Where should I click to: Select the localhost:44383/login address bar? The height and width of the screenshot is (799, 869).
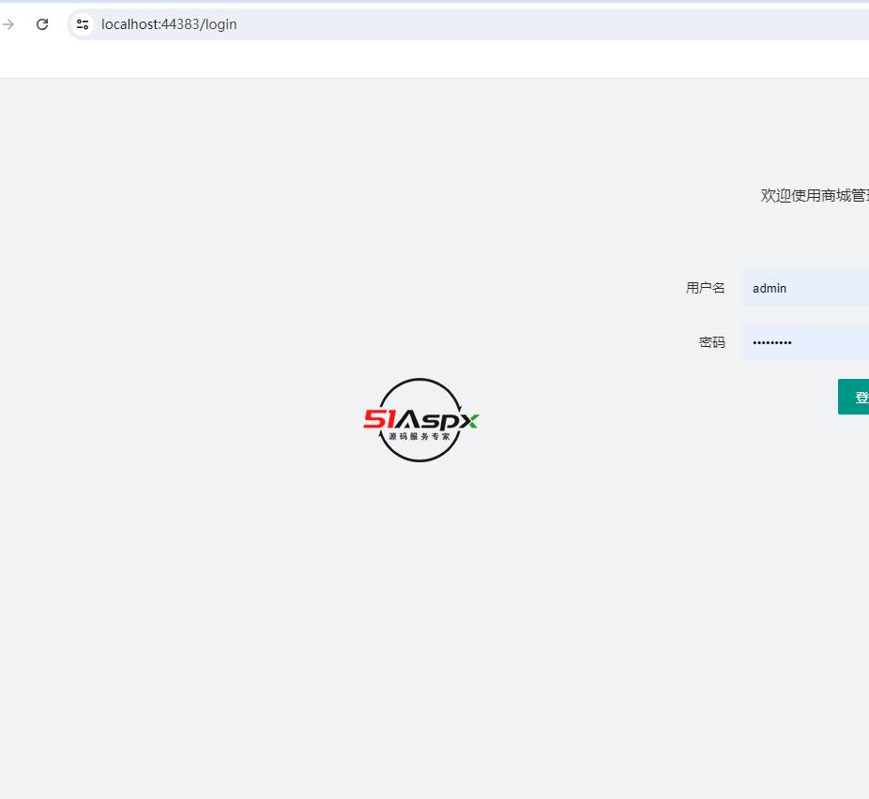pyautogui.click(x=467, y=24)
